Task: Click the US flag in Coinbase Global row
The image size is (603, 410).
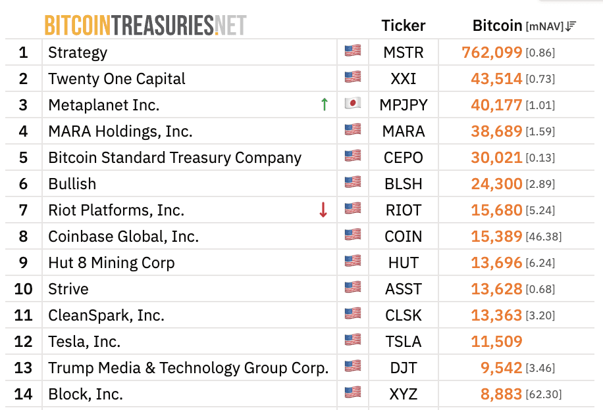Action: (x=353, y=235)
